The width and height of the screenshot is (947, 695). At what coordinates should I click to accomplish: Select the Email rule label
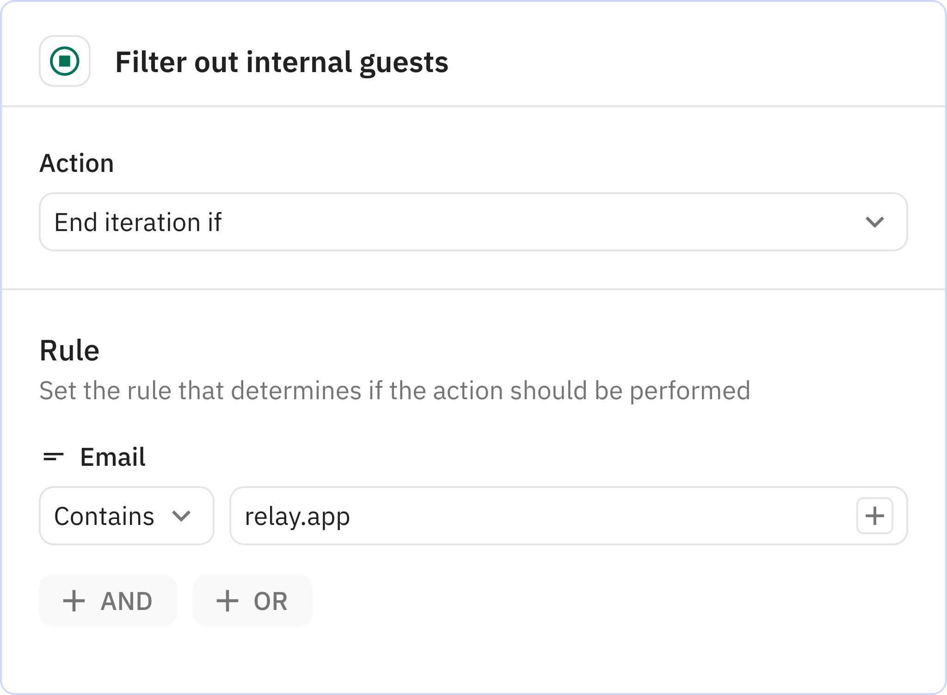tap(112, 457)
